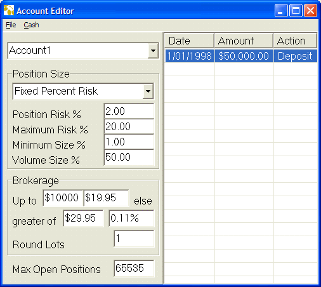
Task: Click the Minimum Size % label
Action: tap(49, 145)
